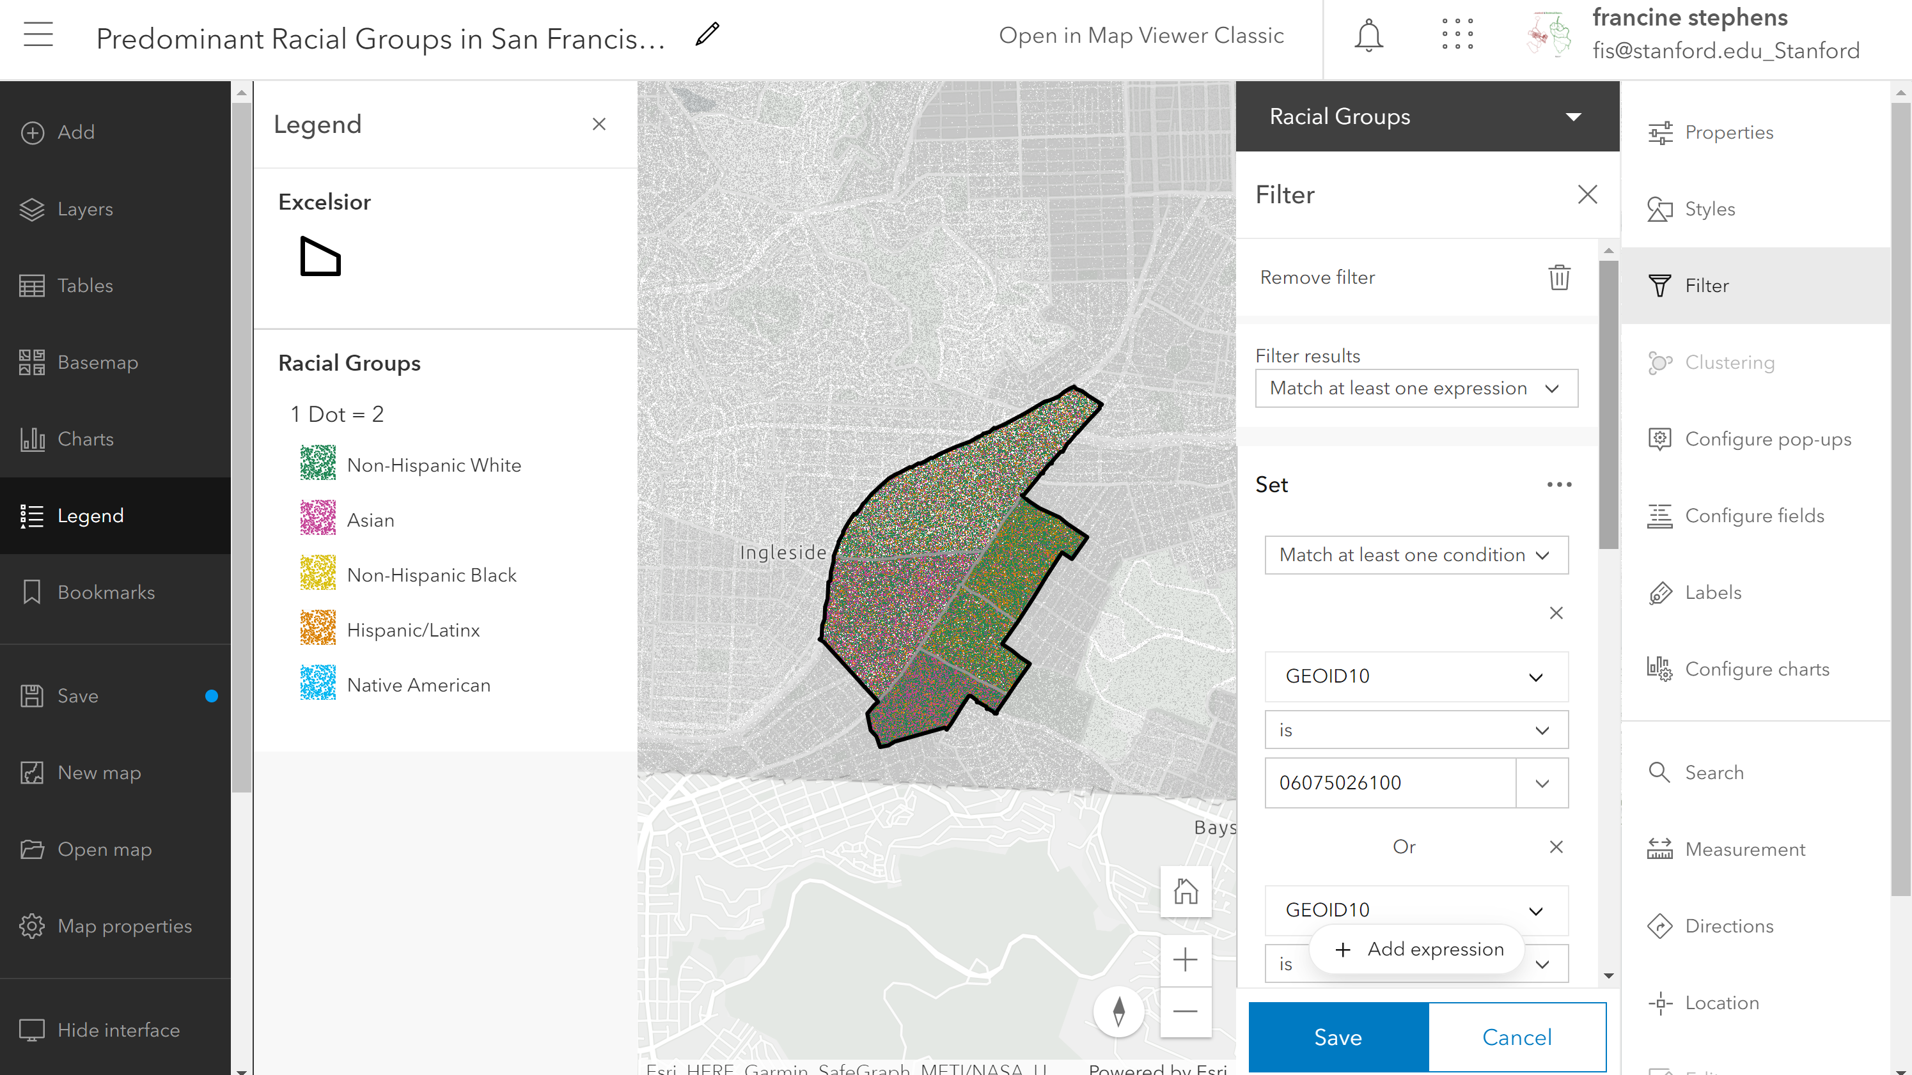The width and height of the screenshot is (1912, 1075).
Task: Open the app launcher grid
Action: (1457, 35)
